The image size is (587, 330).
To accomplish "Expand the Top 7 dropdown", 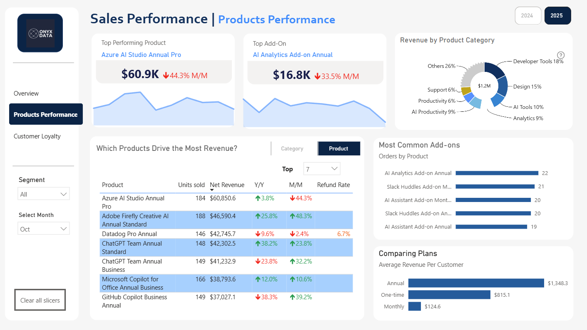I will point(322,169).
